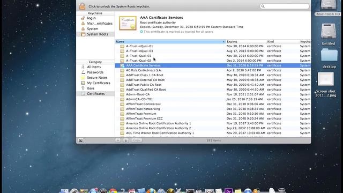Image resolution: width=343 pixels, height=193 pixels.
Task: Click the certificate icon beside A-Trust-nQual-01
Action: point(122,47)
